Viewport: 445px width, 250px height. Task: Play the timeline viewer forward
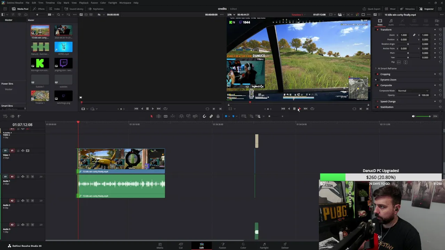[x=299, y=109]
